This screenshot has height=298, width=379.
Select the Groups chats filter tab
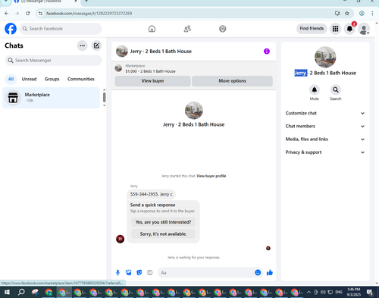52,79
